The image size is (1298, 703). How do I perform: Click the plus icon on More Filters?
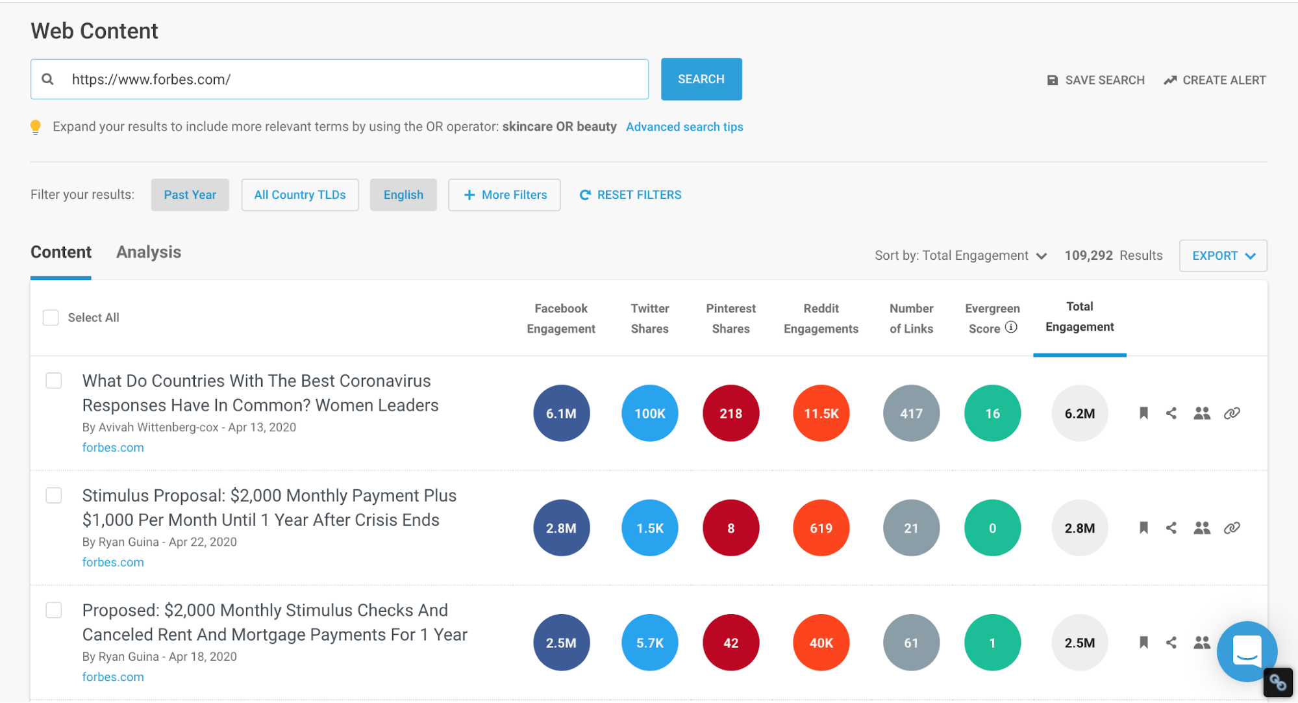pos(469,195)
